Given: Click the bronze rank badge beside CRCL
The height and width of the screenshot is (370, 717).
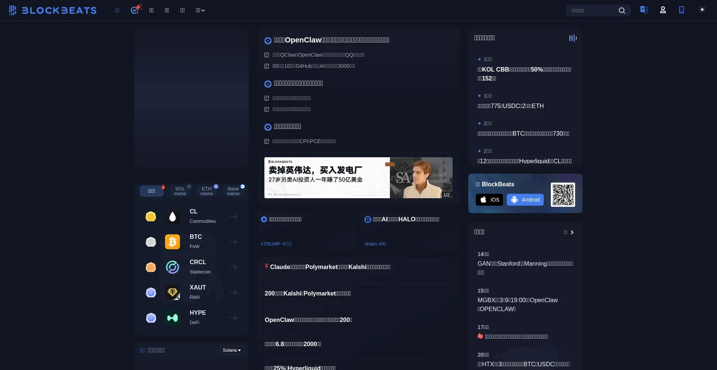Looking at the screenshot, I should [151, 267].
